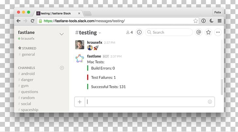Open the #testing channel dropdown
Screen dimensions: 238x132
100,33
